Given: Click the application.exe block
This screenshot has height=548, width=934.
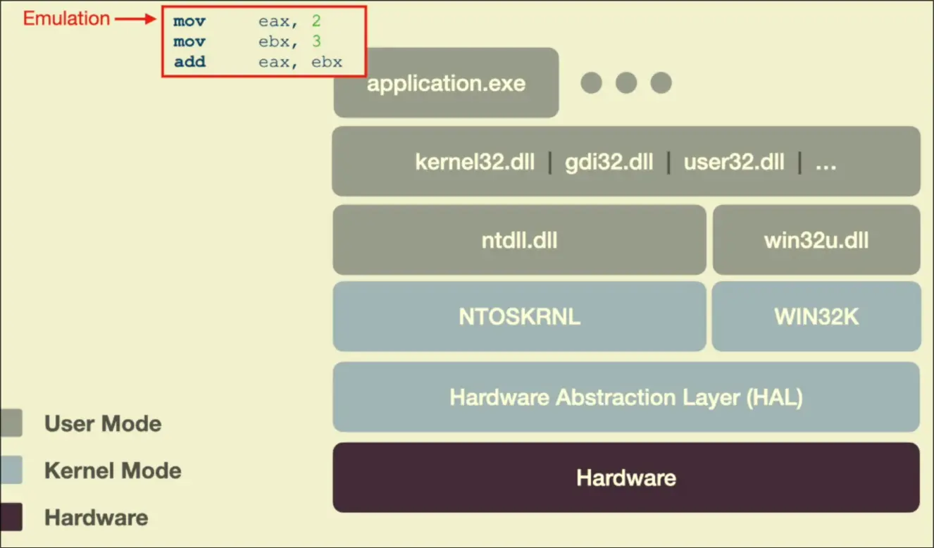Looking at the screenshot, I should pyautogui.click(x=446, y=85).
